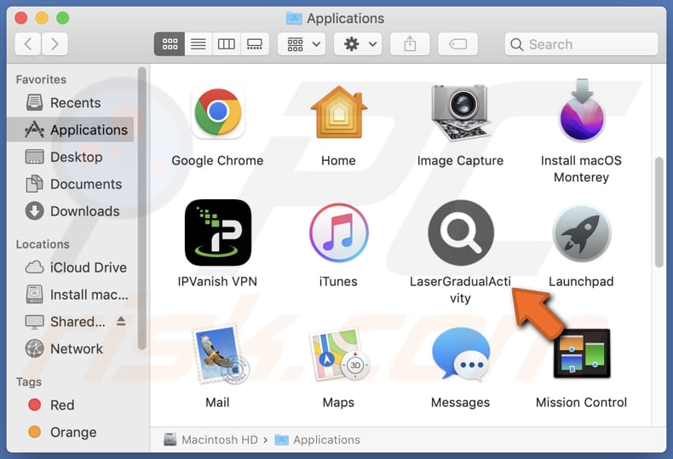Image resolution: width=673 pixels, height=459 pixels.
Task: Click the sidebar scrollbar
Action: [x=142, y=209]
